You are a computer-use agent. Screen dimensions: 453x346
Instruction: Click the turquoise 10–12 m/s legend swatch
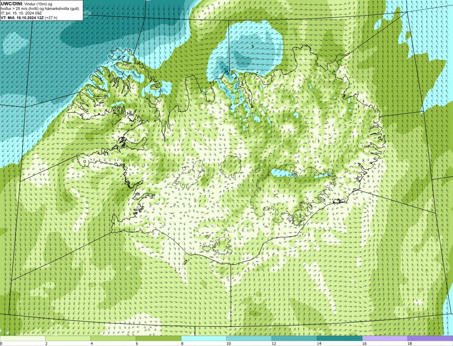click(249, 338)
